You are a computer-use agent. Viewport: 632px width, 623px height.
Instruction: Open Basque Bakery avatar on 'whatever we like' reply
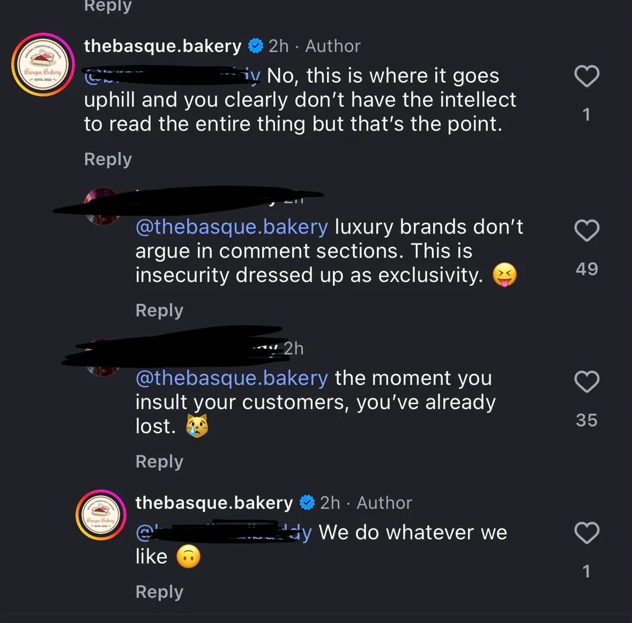tap(101, 516)
